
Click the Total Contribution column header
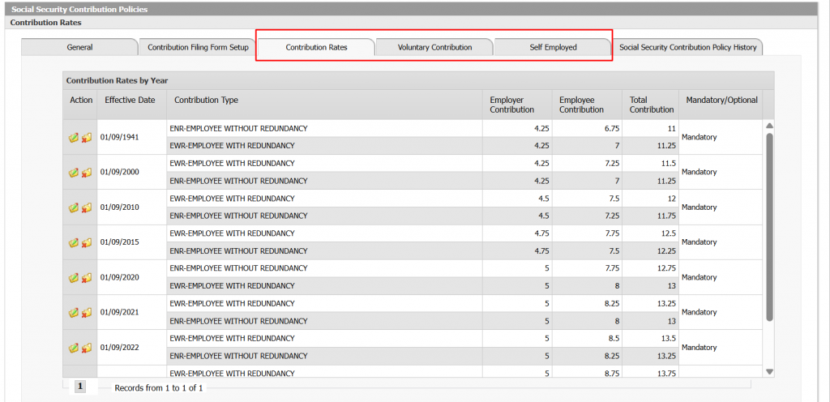tap(652, 105)
